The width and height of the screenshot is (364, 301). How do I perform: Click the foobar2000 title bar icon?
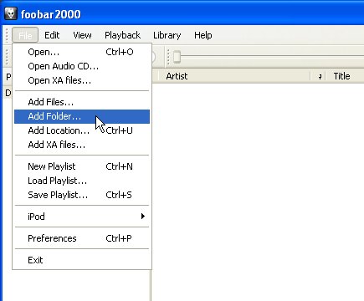(x=11, y=13)
